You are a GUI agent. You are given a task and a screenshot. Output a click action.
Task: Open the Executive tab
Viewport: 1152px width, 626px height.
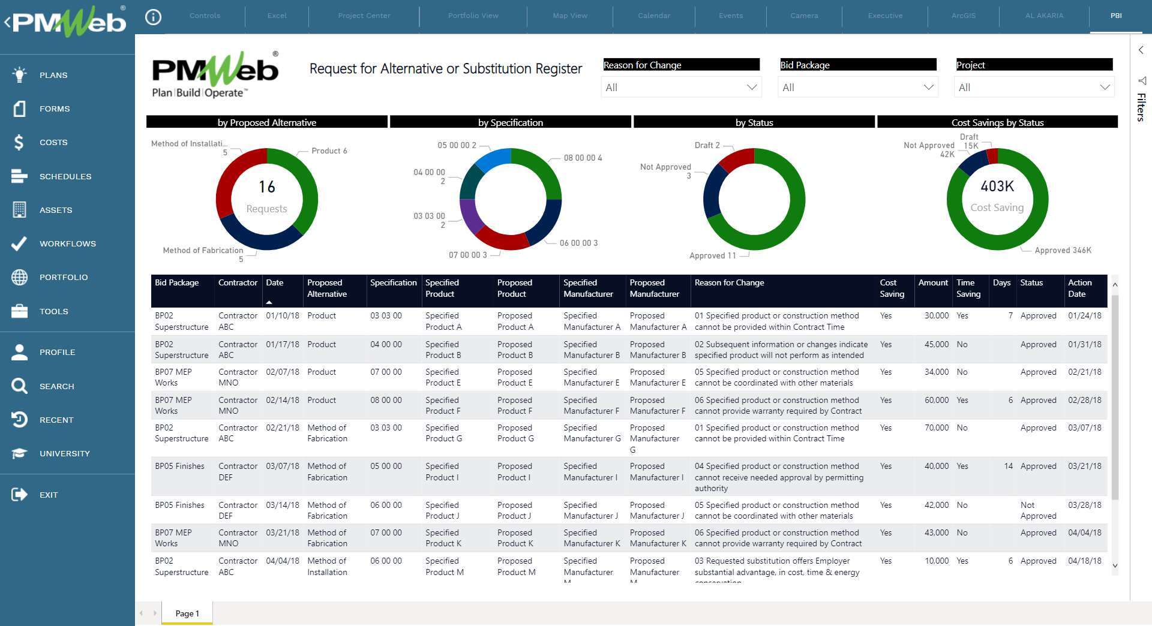click(885, 16)
